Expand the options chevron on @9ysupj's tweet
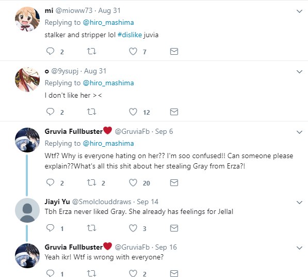The image size is (308, 277). tap(299, 72)
